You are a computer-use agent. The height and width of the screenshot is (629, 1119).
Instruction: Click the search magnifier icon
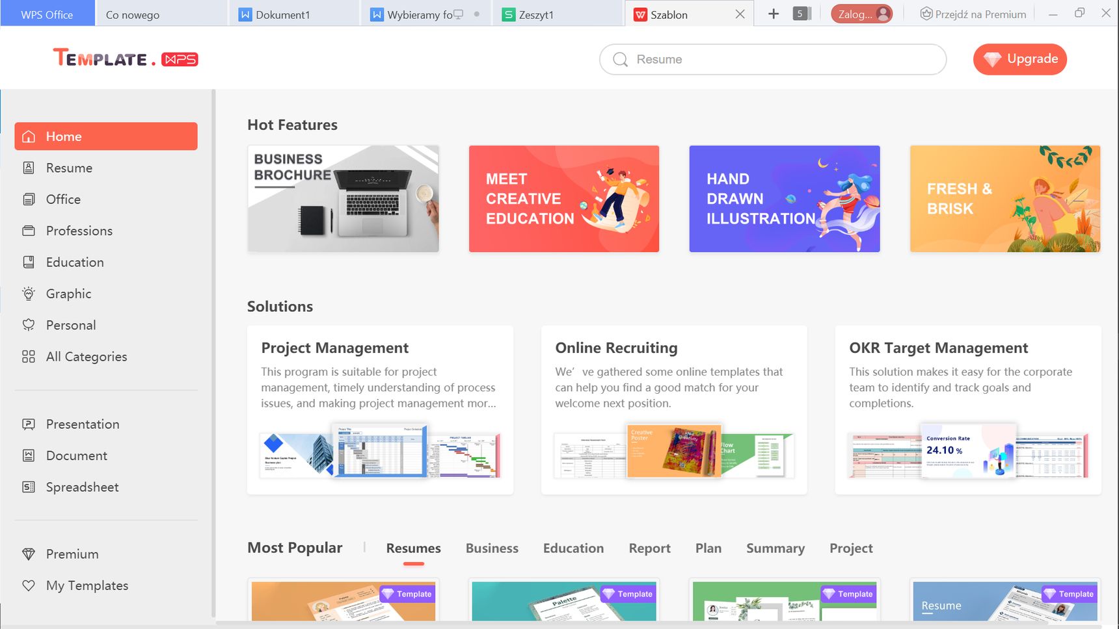621,60
